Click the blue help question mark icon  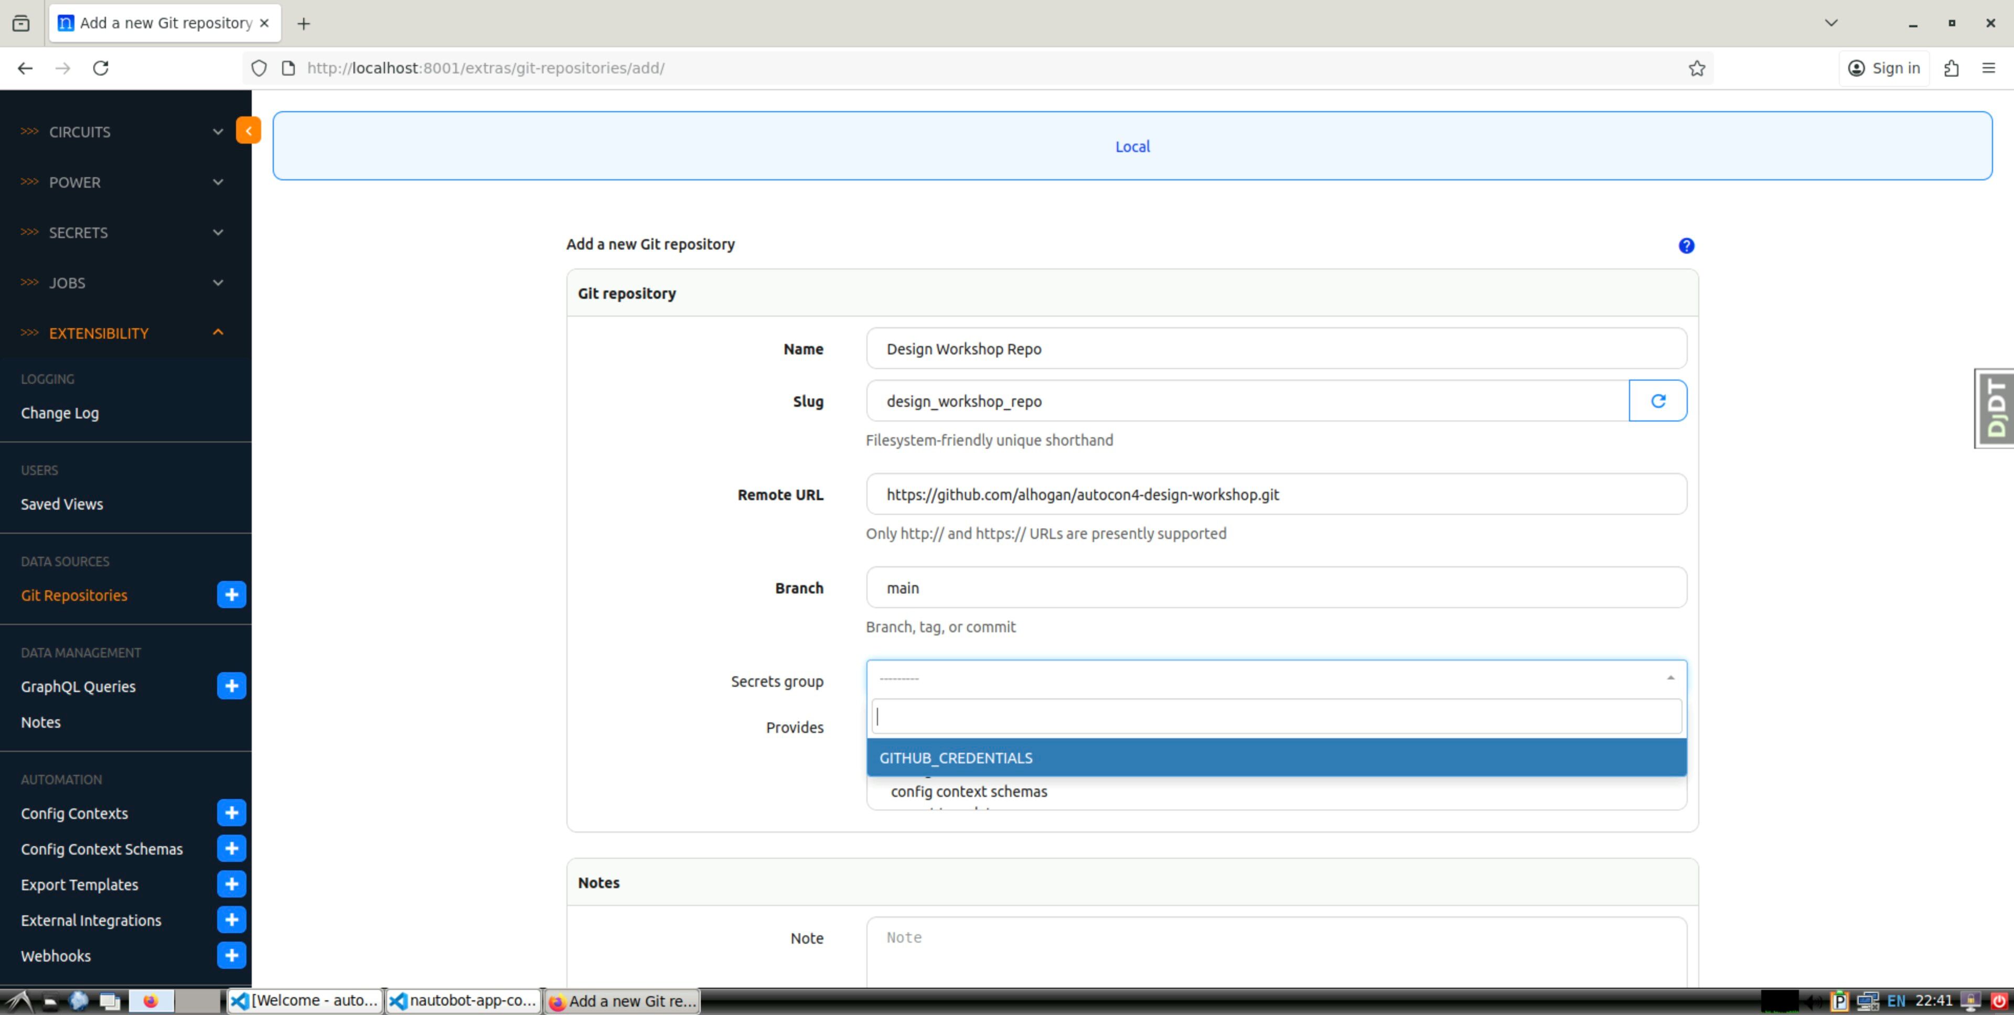[1686, 245]
